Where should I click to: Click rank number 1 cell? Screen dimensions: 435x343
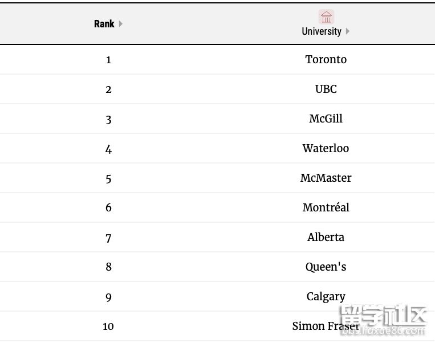tap(108, 60)
